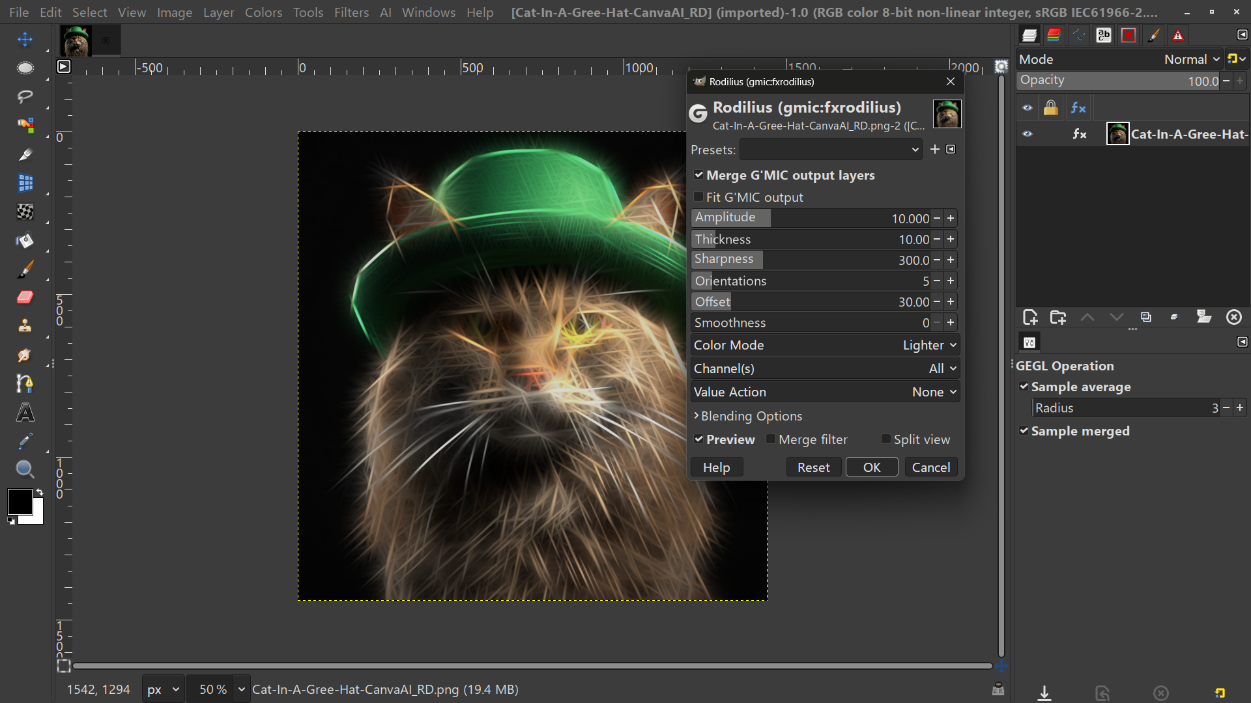Select the Move tool in the toolbox
The image size is (1251, 703).
[x=25, y=40]
